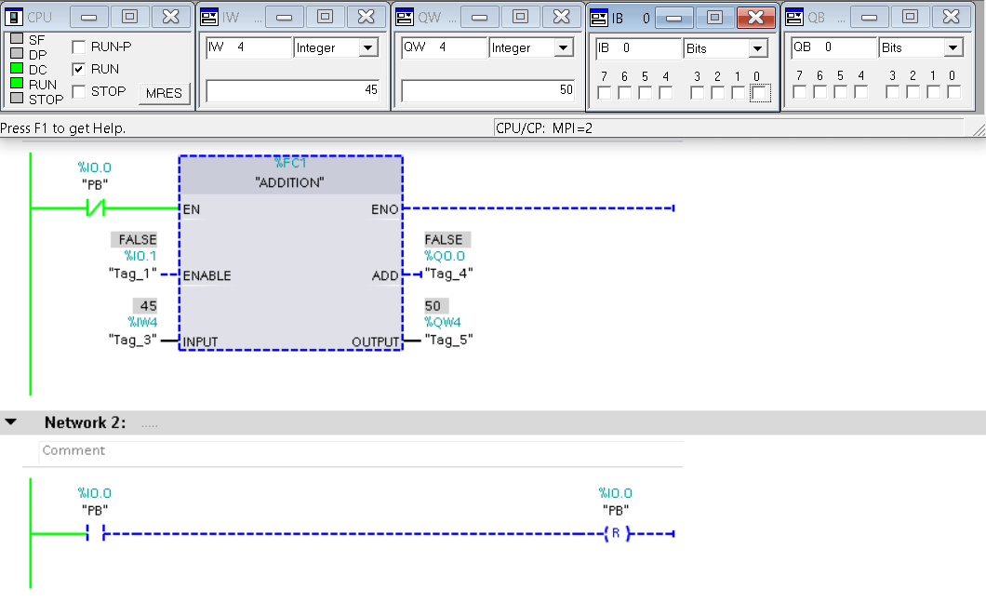Collapse Network 2 with the triangle expander
This screenshot has width=986, height=602.
10,422
